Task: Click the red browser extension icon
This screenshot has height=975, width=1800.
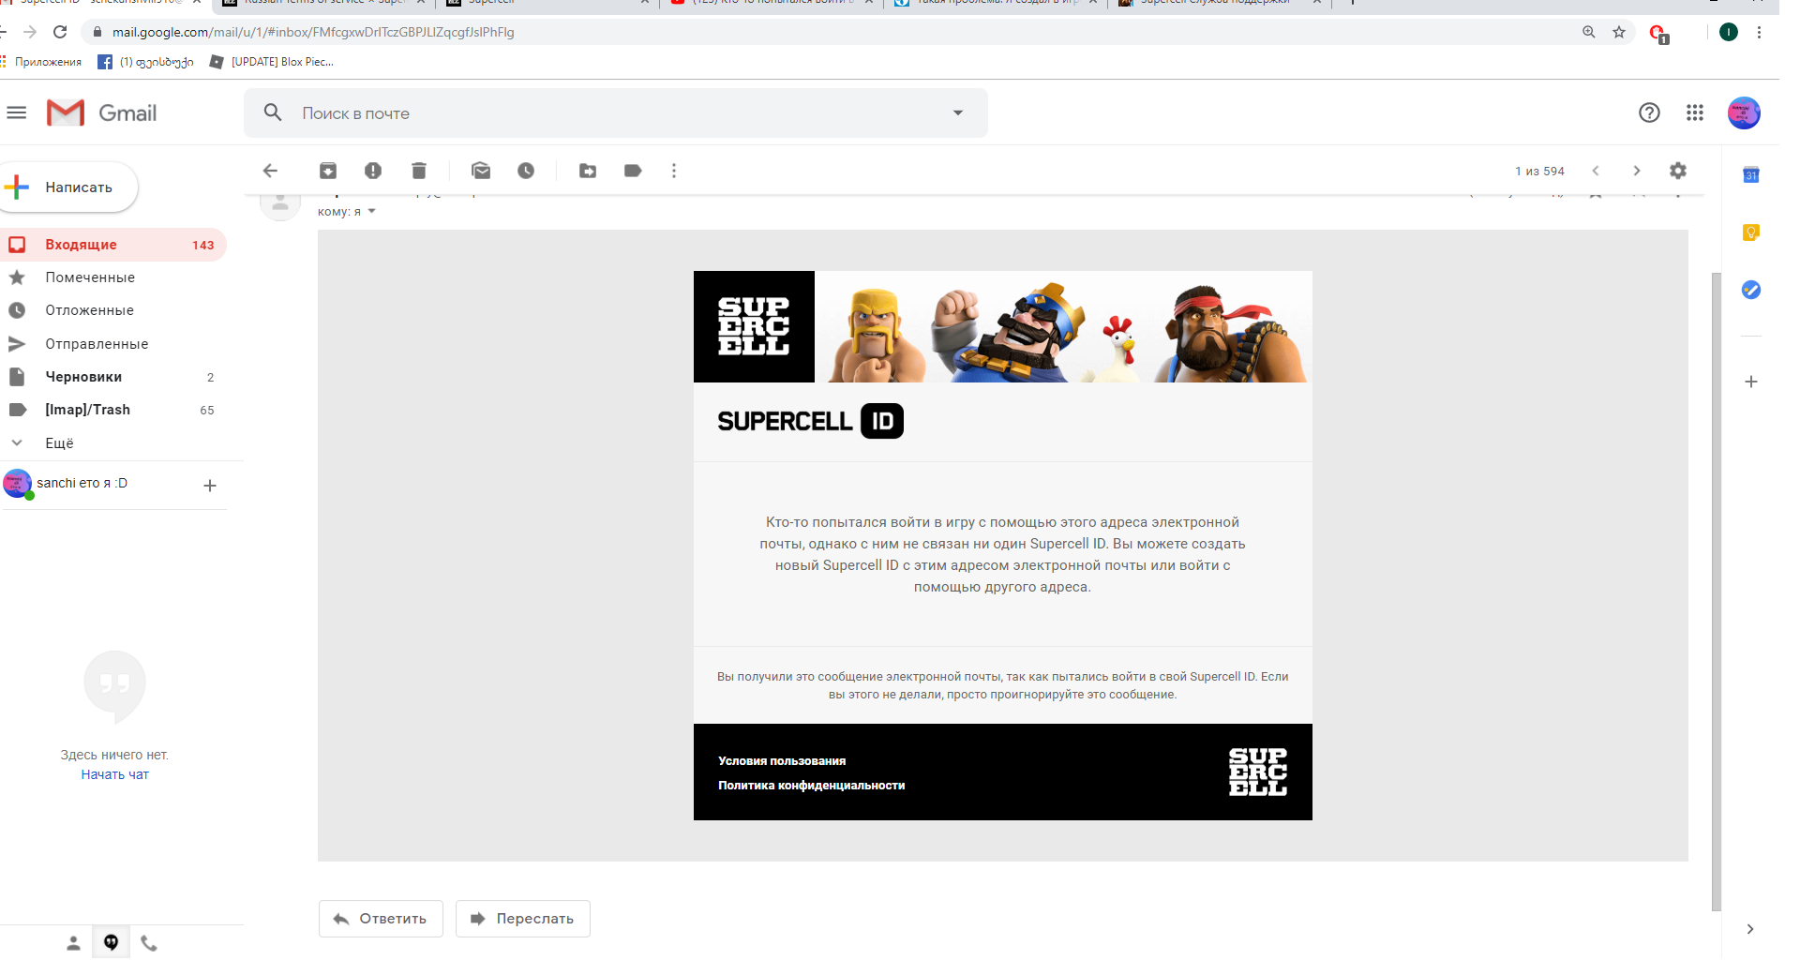Action: pos(1658,34)
